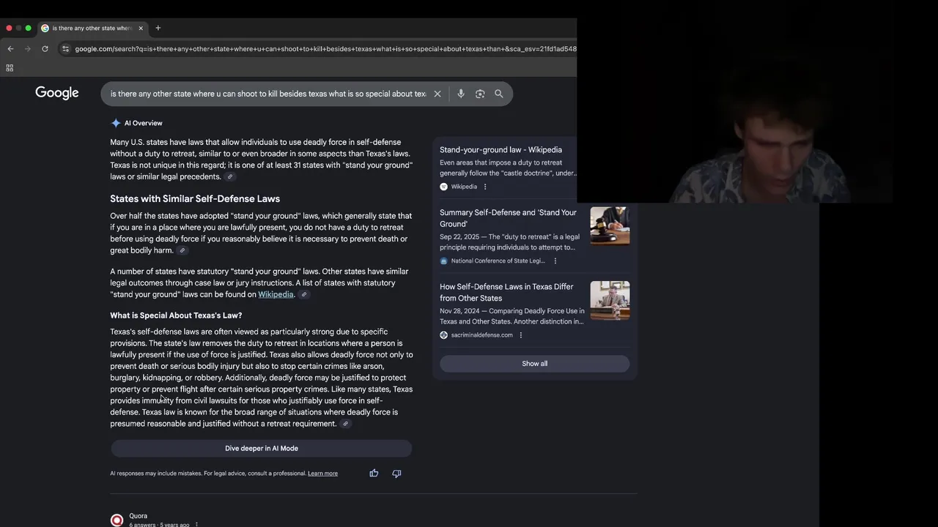Reload the page with refresh icon

tap(45, 49)
